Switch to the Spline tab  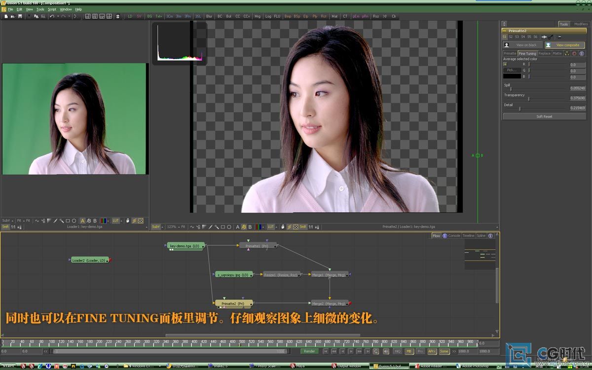[481, 236]
